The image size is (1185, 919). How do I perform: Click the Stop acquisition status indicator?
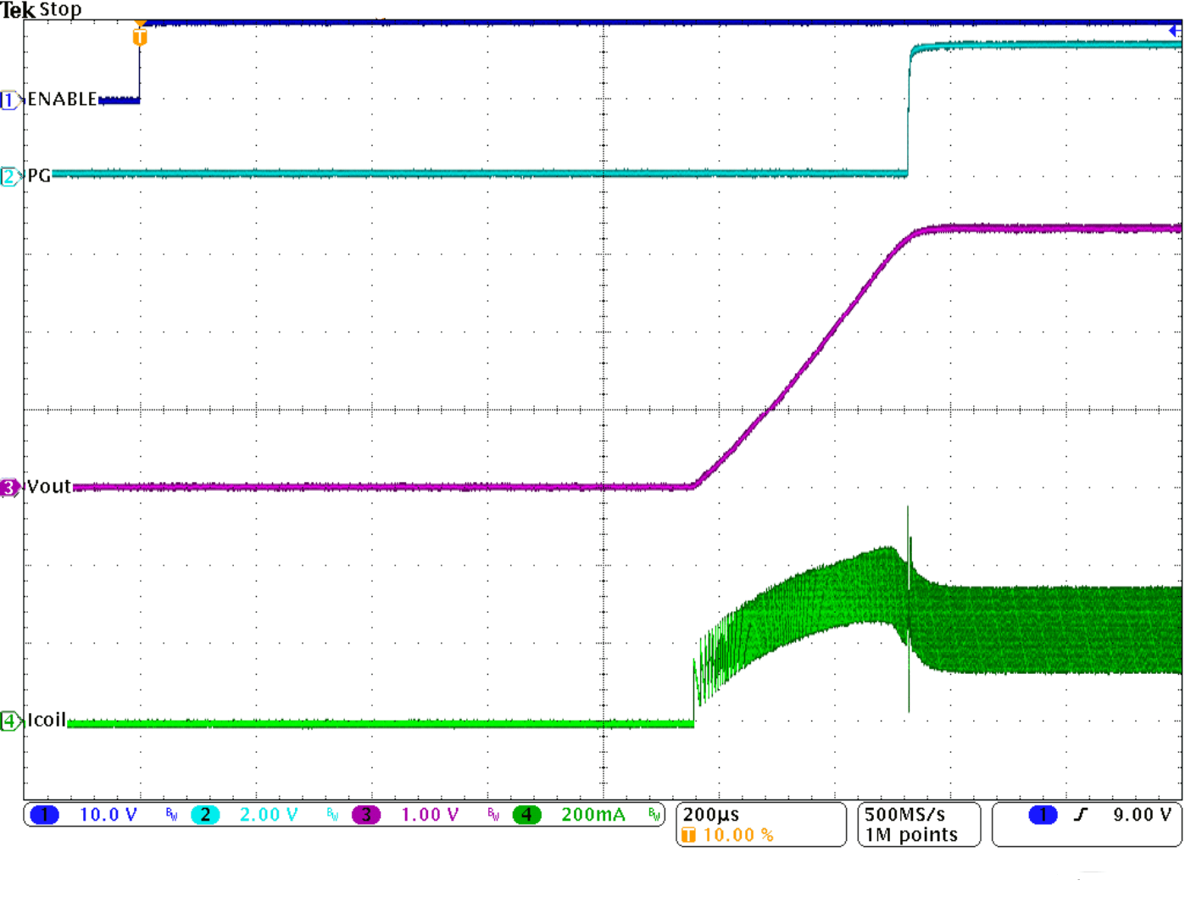61,10
